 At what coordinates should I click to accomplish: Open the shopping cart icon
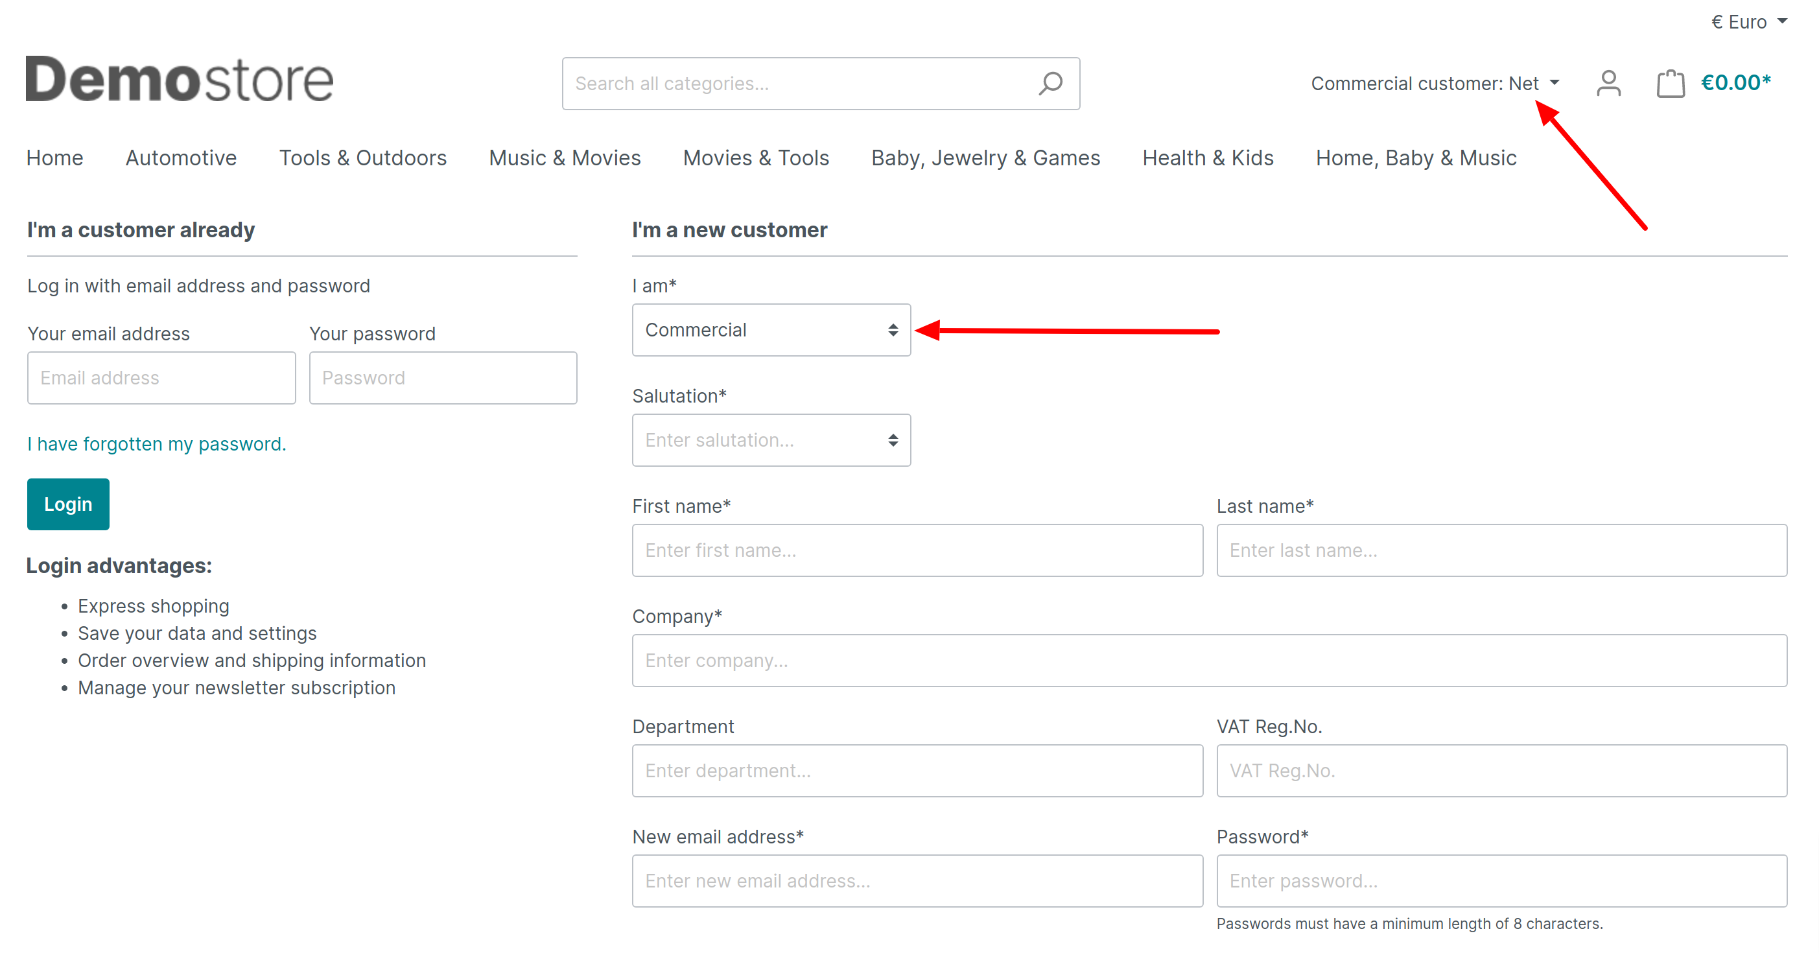[1670, 84]
